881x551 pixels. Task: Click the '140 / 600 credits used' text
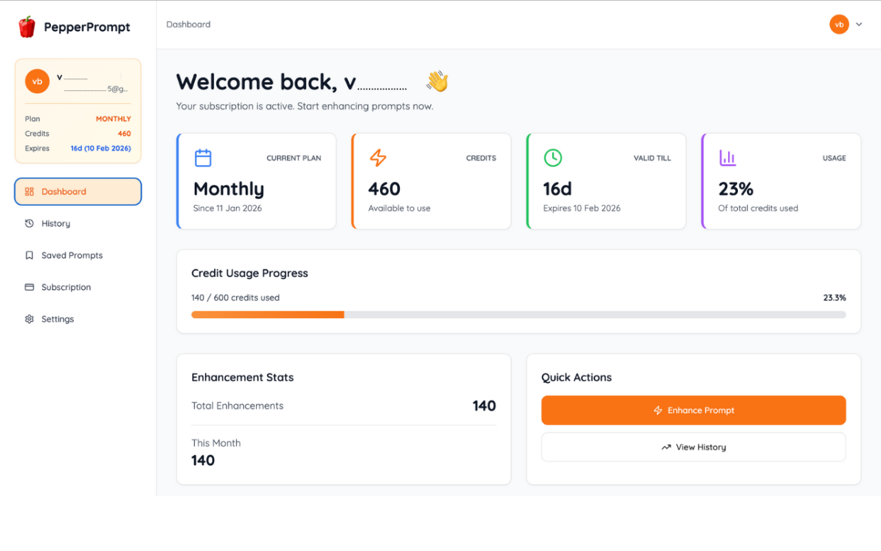[235, 298]
